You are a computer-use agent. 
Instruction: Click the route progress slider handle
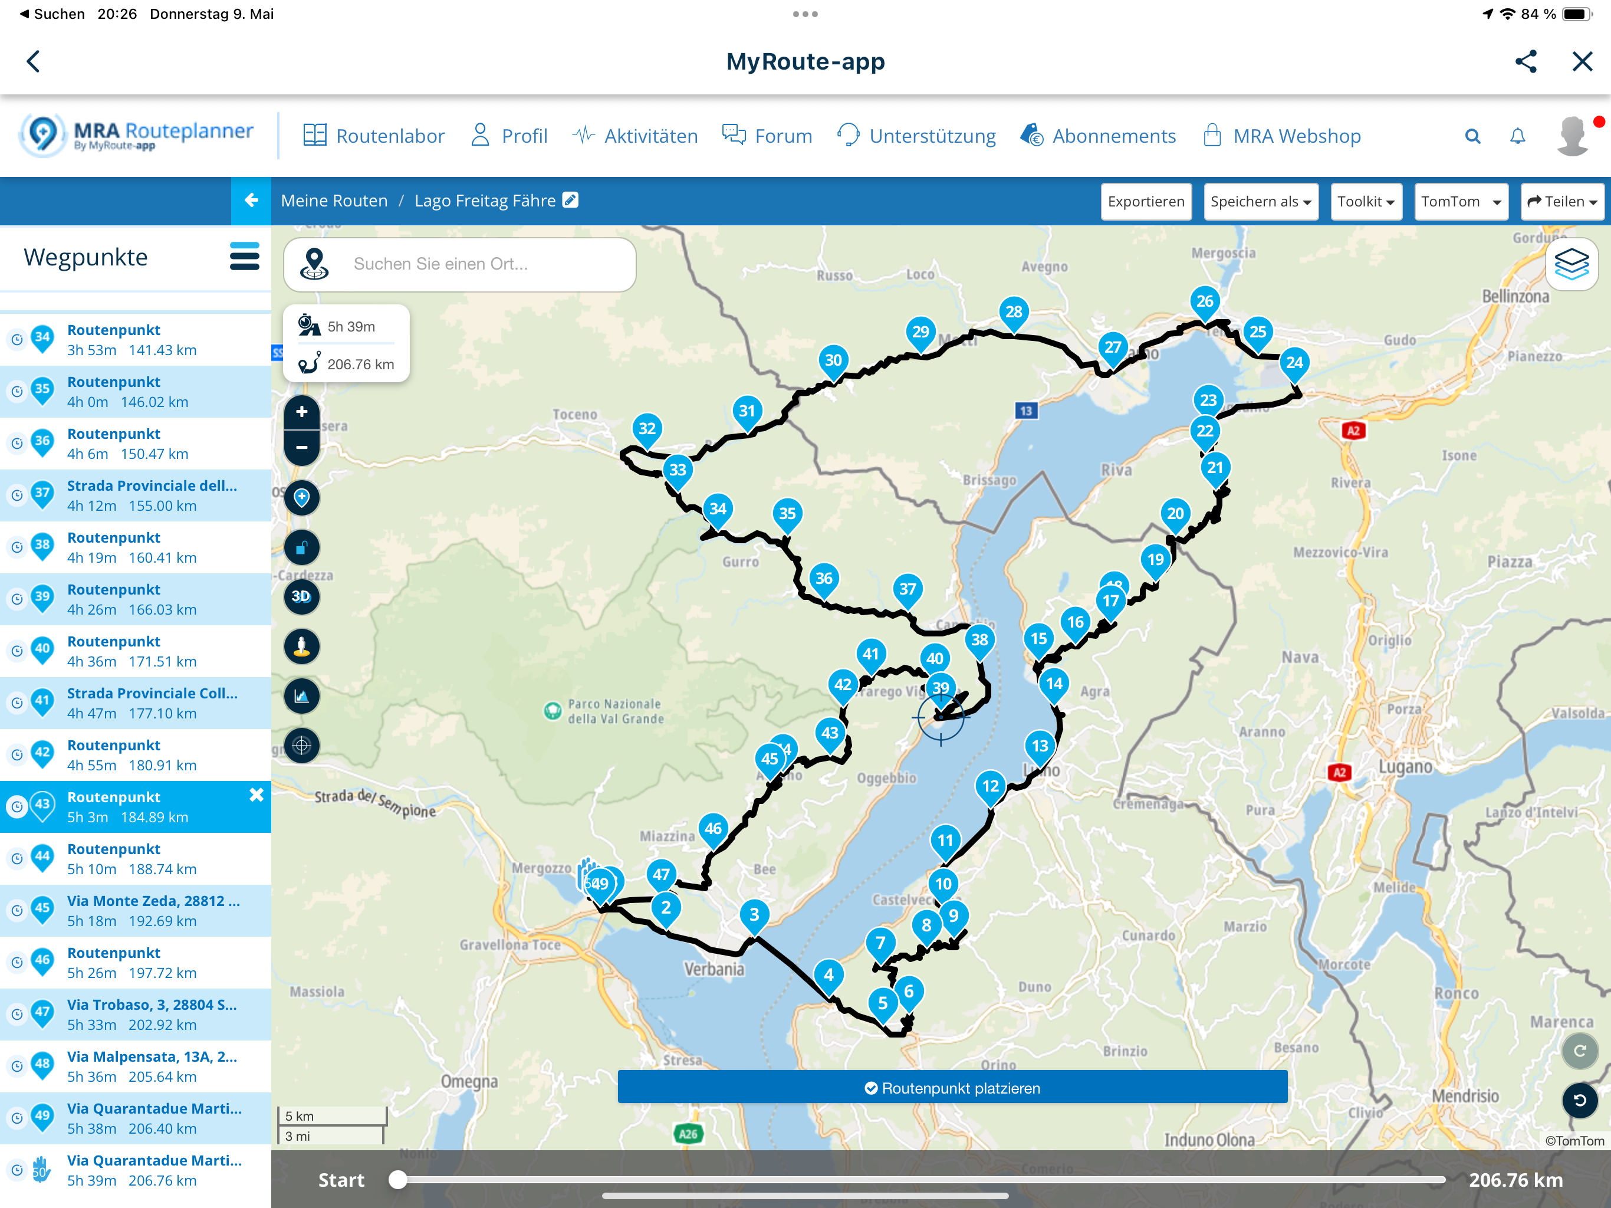(397, 1180)
